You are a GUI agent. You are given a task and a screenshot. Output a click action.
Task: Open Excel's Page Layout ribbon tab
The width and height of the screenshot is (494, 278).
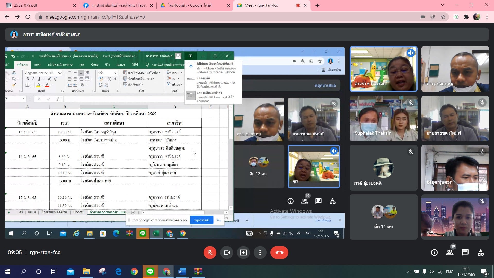(60, 65)
